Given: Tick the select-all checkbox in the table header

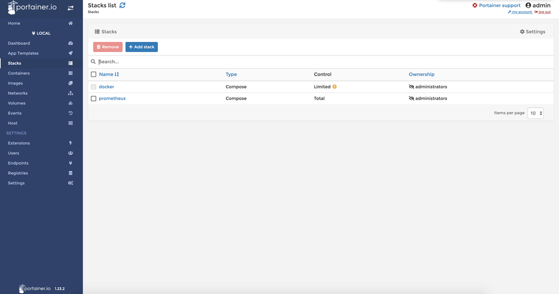Looking at the screenshot, I should 94,74.
